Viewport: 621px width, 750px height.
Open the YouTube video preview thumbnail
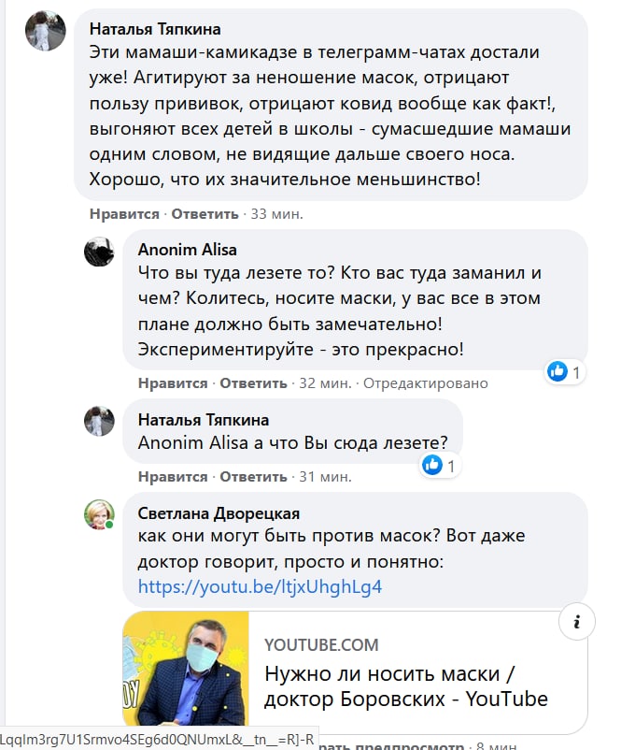click(x=186, y=669)
